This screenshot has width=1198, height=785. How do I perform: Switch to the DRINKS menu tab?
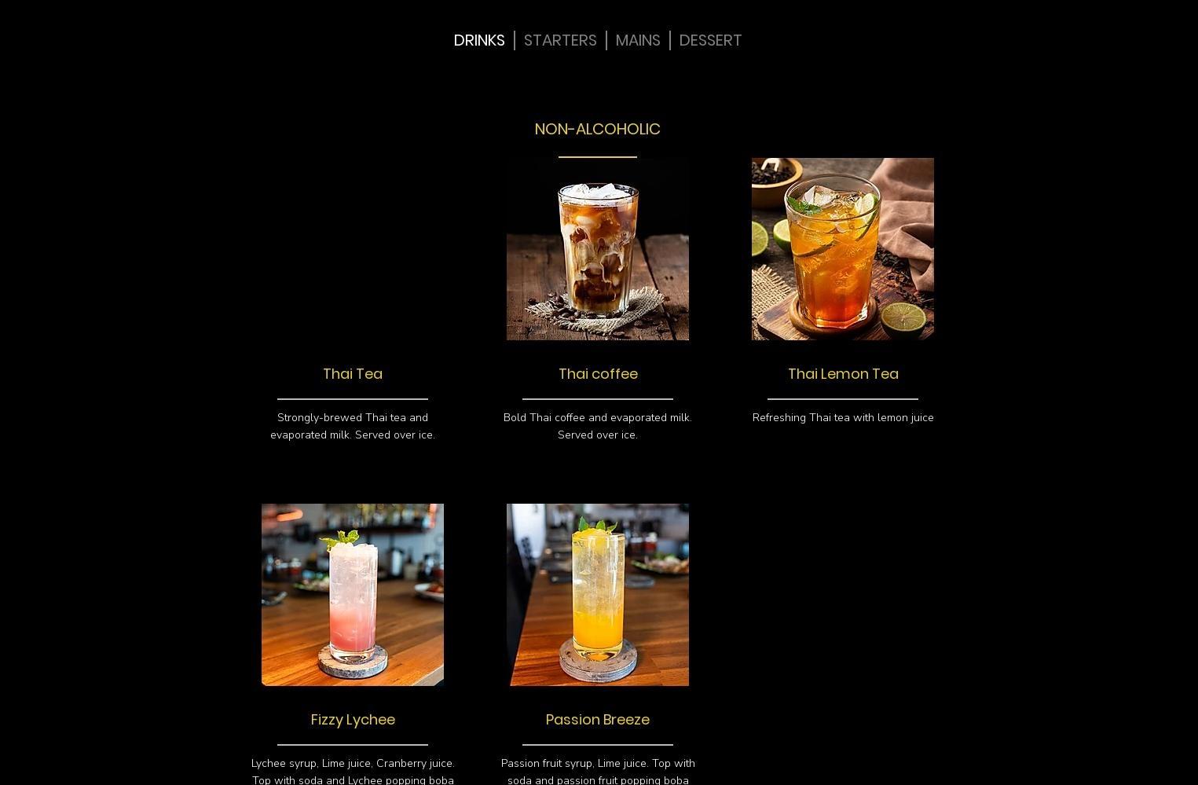click(x=478, y=40)
